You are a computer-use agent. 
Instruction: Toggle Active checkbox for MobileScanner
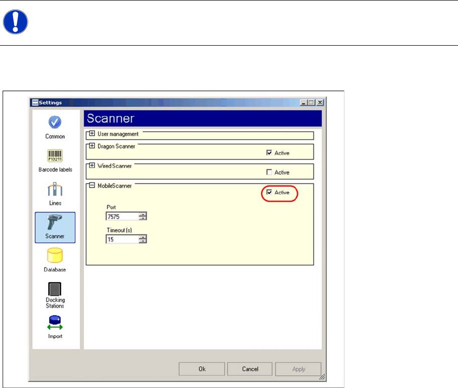[x=269, y=192]
